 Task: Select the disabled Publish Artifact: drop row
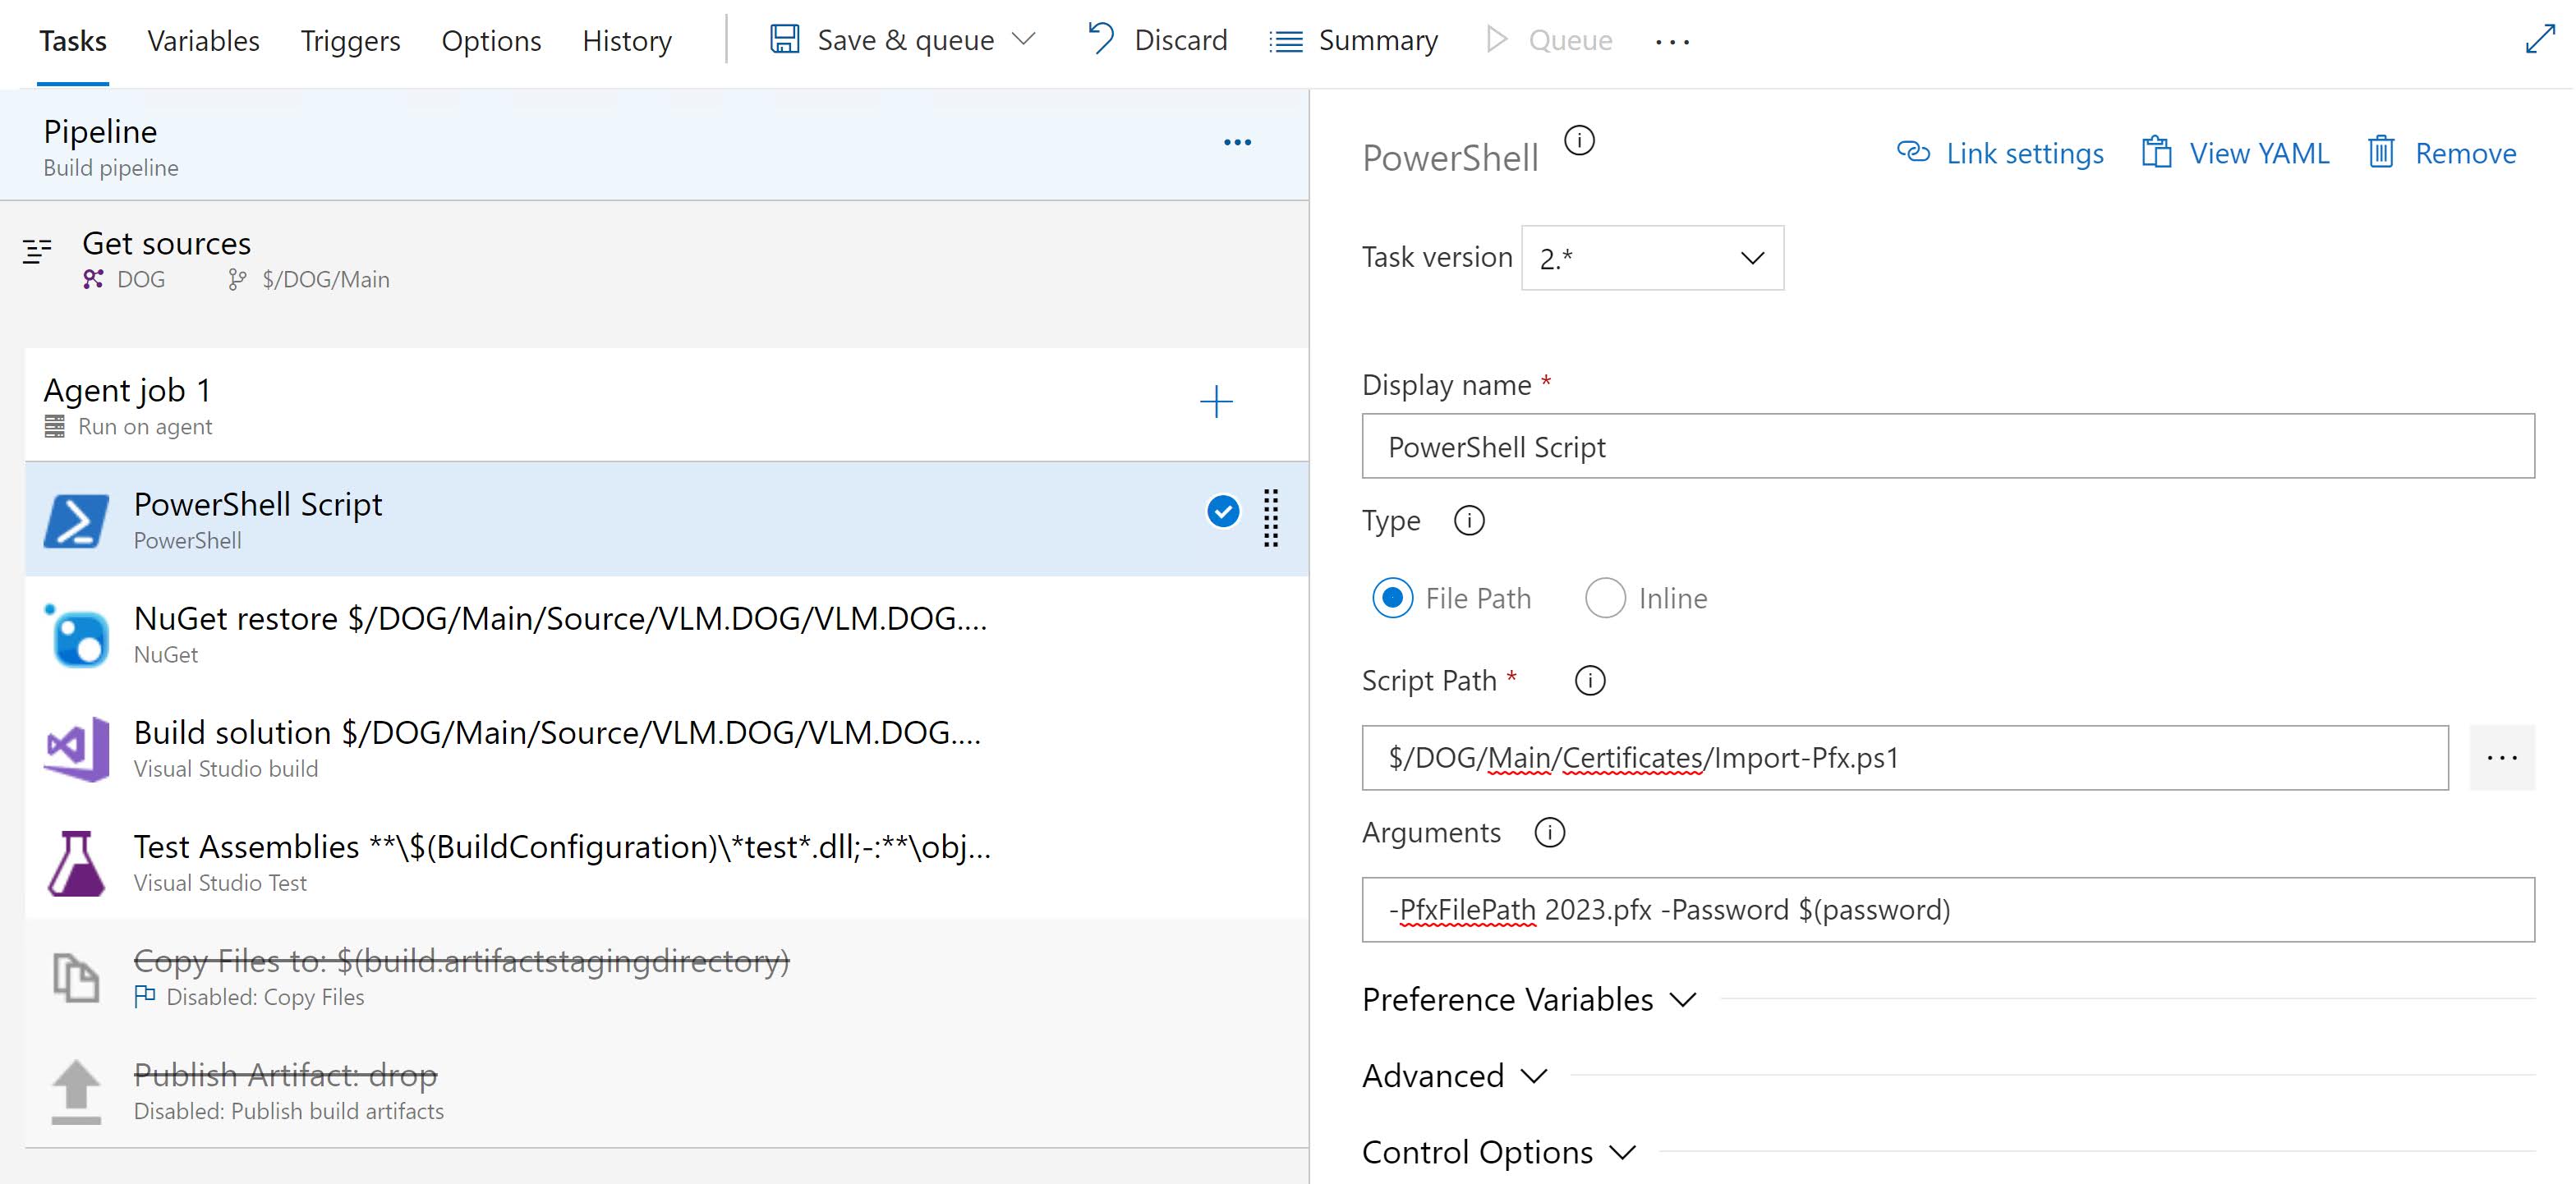click(x=667, y=1090)
